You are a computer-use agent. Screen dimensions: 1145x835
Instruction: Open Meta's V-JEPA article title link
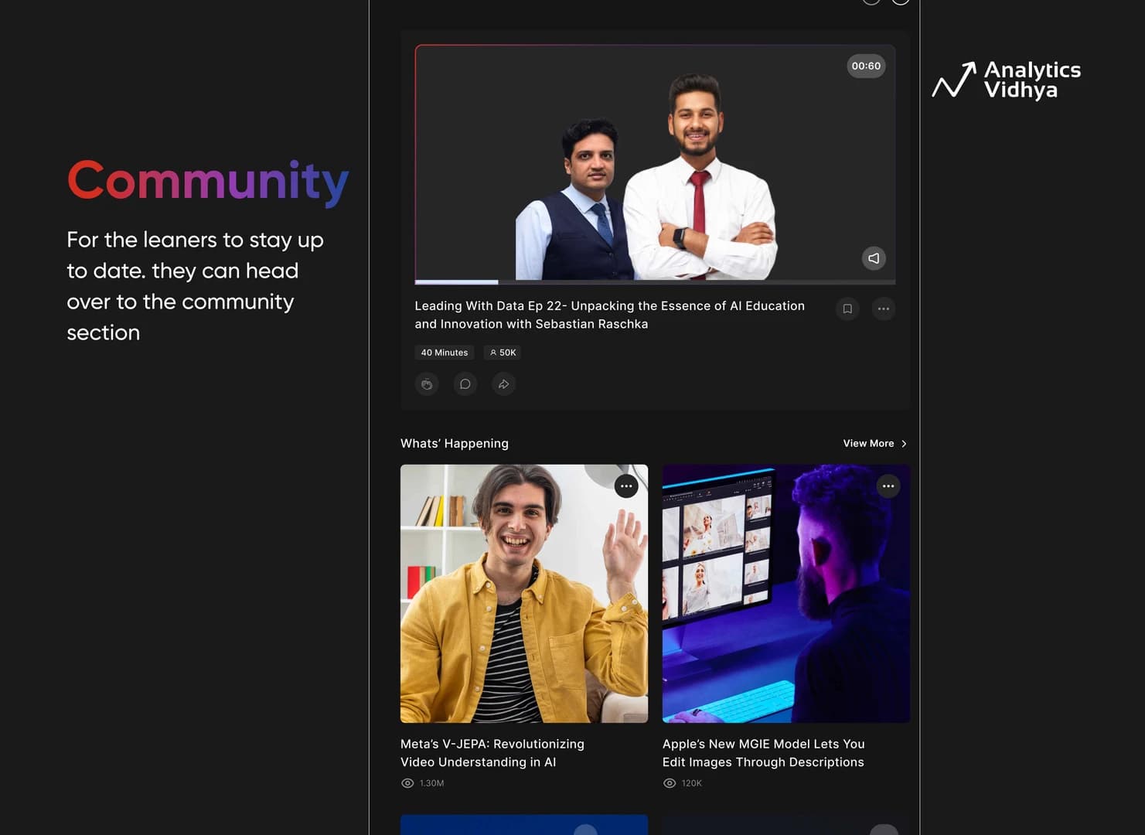point(492,753)
